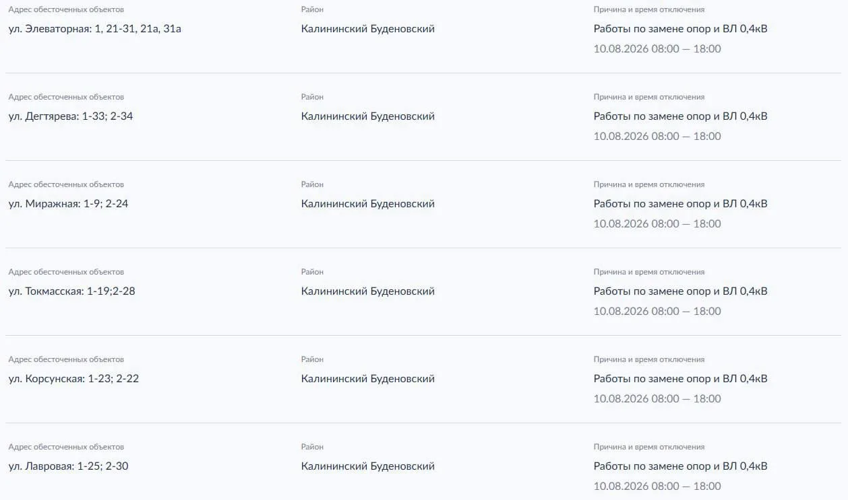
Task: Click the ул. Лавровая: 1-25; 2-30 address
Action: 68,466
